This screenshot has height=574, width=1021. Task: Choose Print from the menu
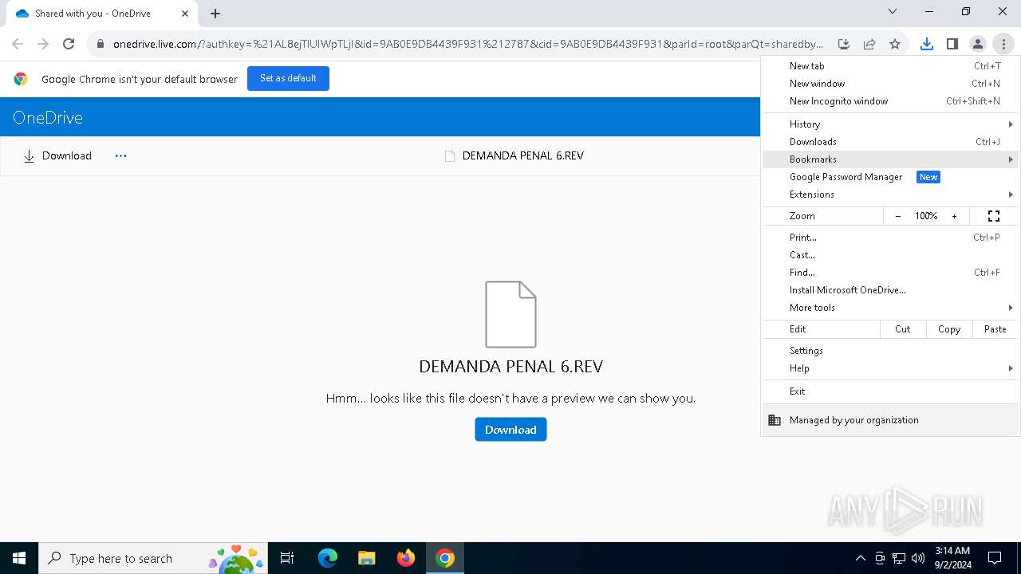point(890,238)
